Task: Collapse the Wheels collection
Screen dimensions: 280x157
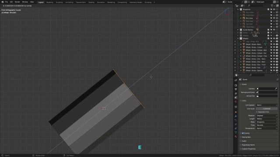Action: pos(238,38)
